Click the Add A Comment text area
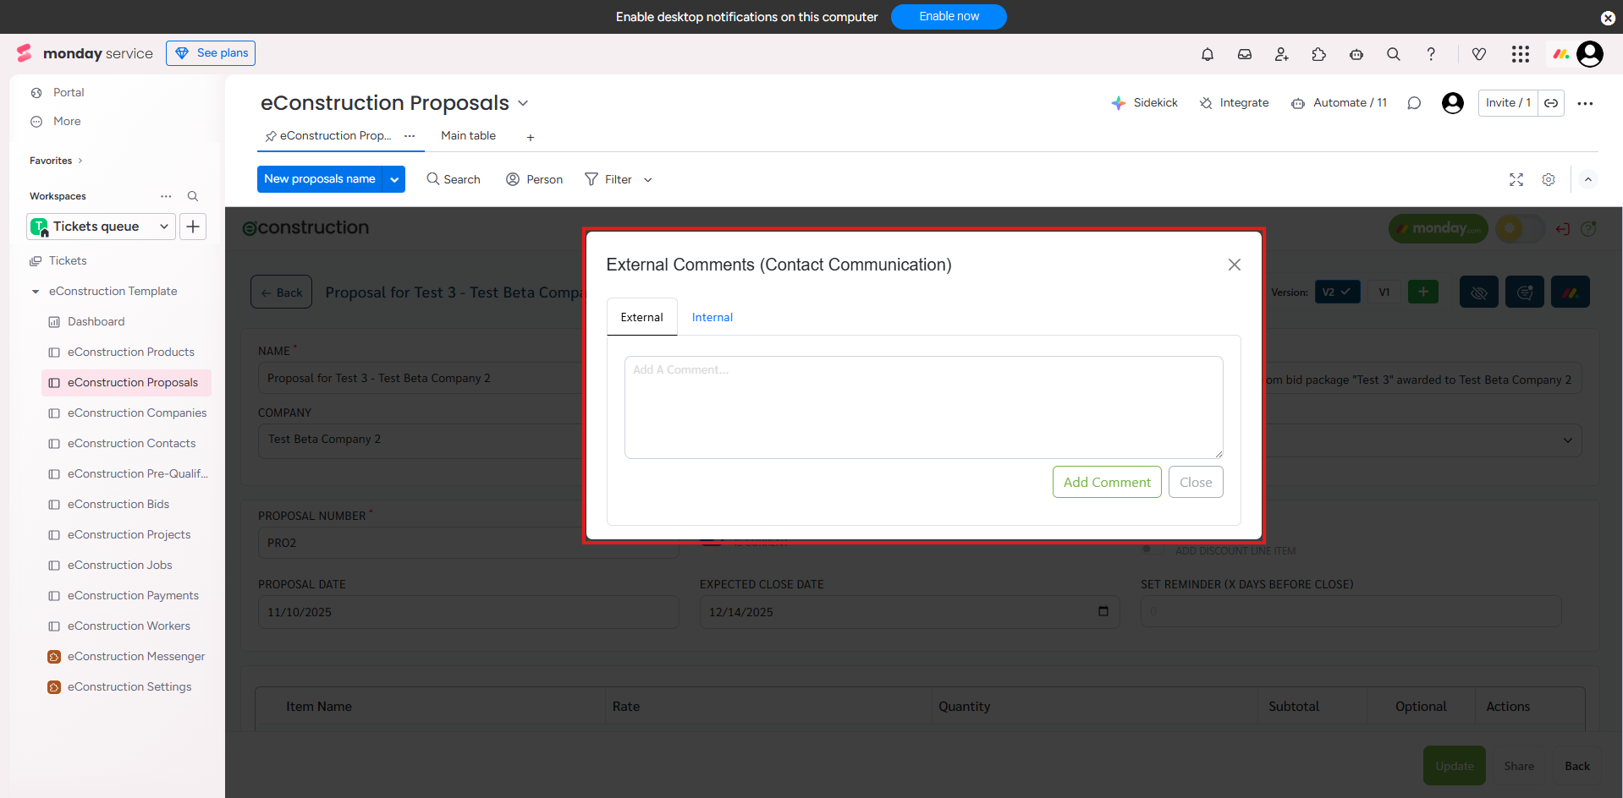Screen dimensions: 1623x798 pyautogui.click(x=923, y=407)
